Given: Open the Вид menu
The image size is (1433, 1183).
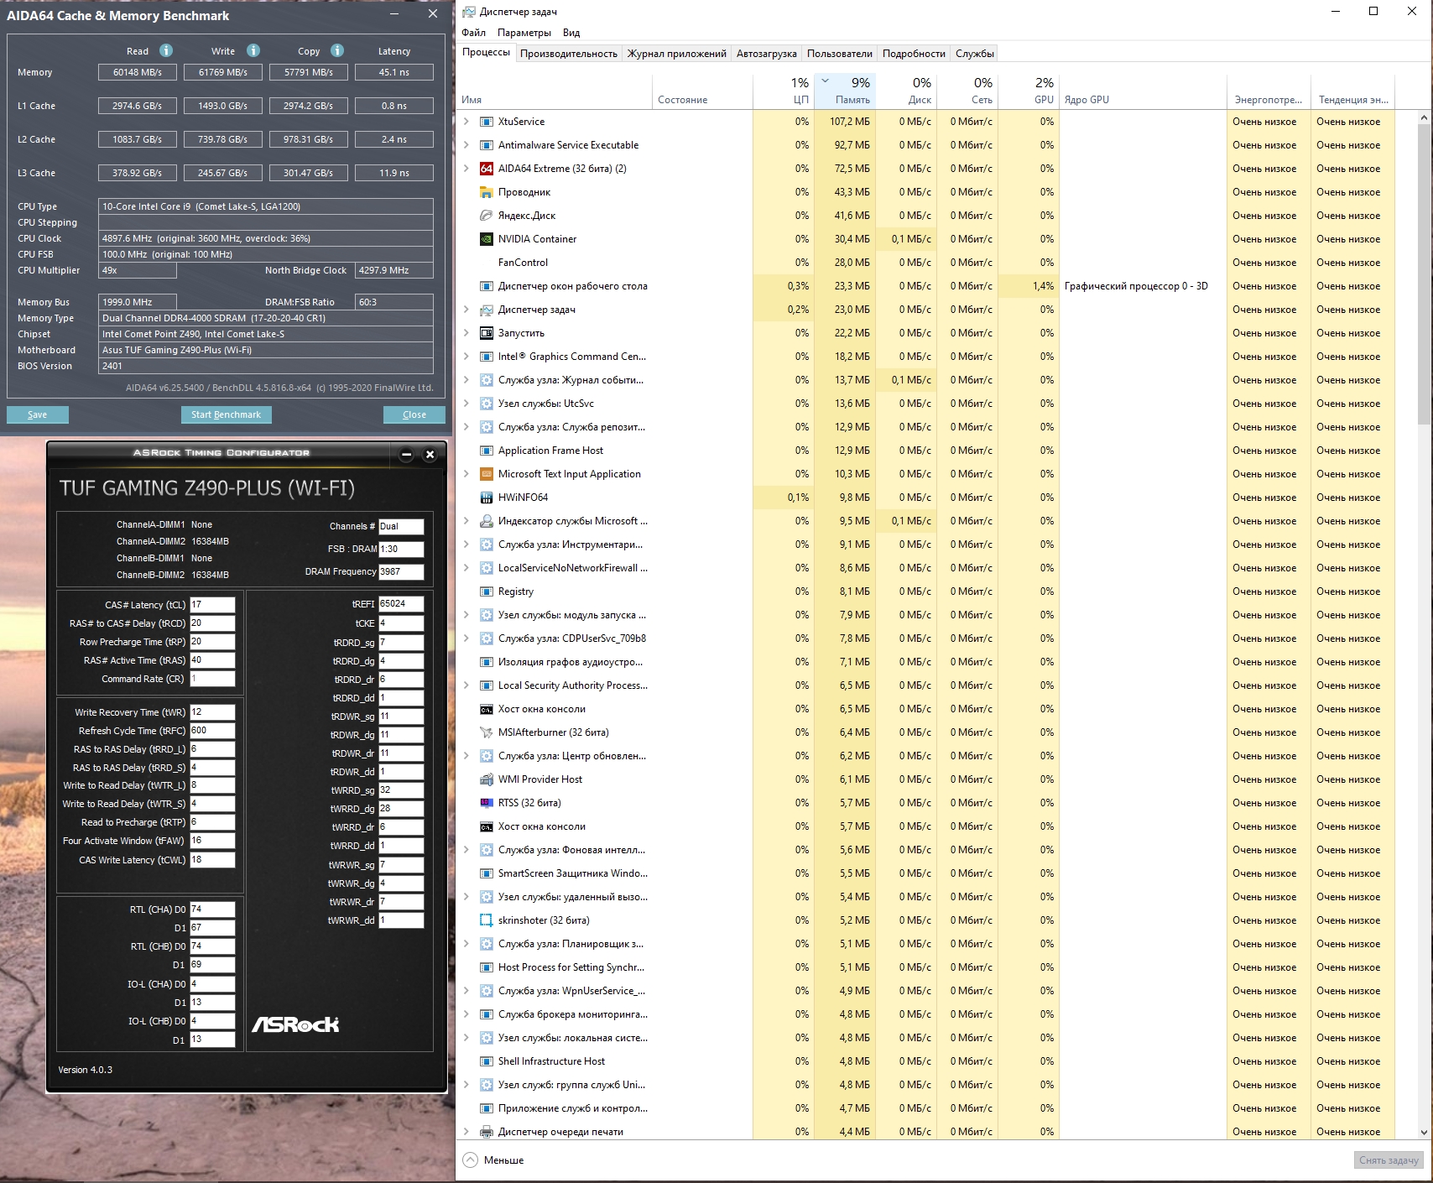Looking at the screenshot, I should [x=571, y=33].
